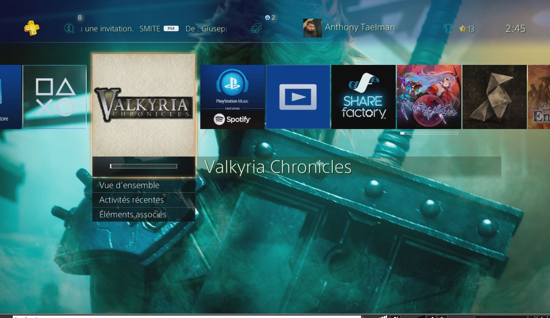Click Valkyria Chronicles download progress bar
Viewport: 550px width, 318px height.
[x=144, y=166]
